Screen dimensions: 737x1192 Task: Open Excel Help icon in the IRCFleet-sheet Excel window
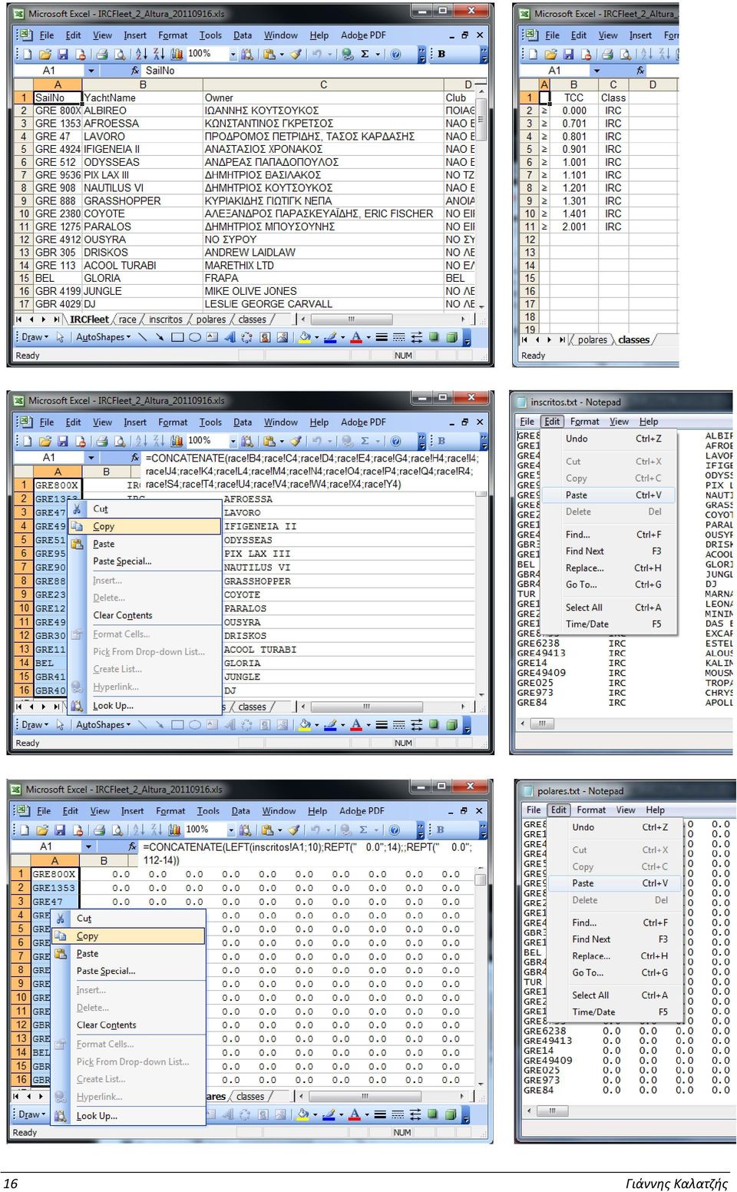[396, 55]
